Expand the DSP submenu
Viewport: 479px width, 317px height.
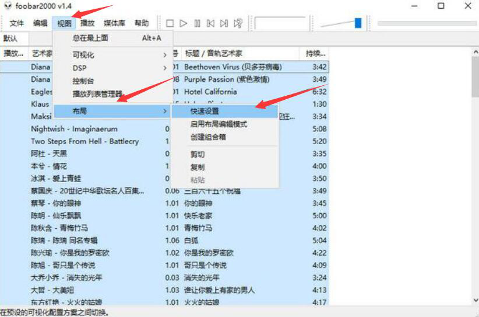113,68
